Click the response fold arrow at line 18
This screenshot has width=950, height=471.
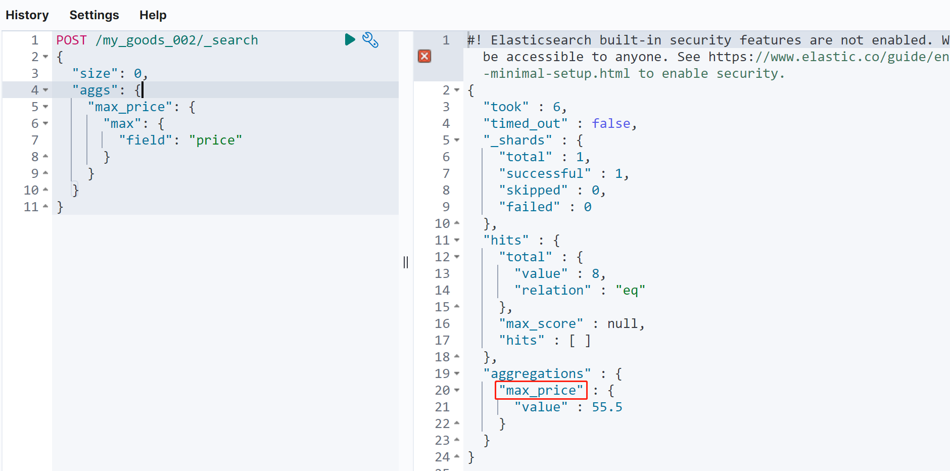tap(457, 357)
